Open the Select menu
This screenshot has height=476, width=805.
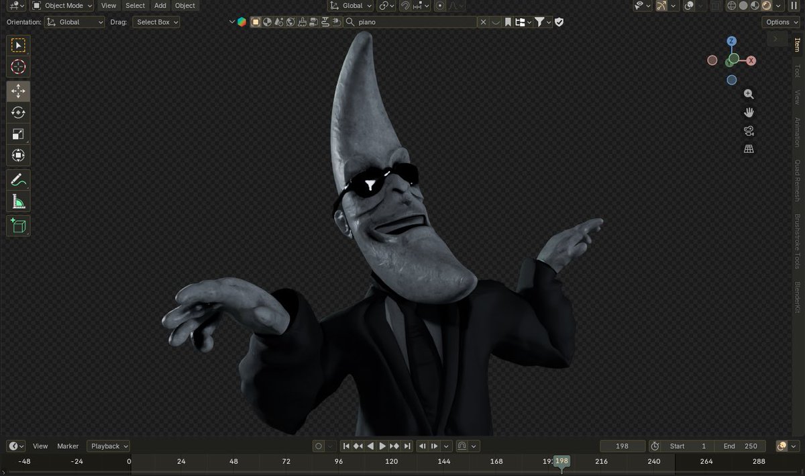[x=135, y=5]
